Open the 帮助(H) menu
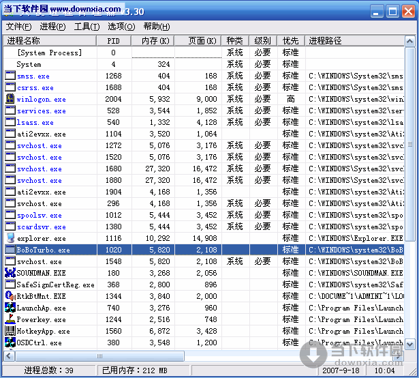 point(157,27)
